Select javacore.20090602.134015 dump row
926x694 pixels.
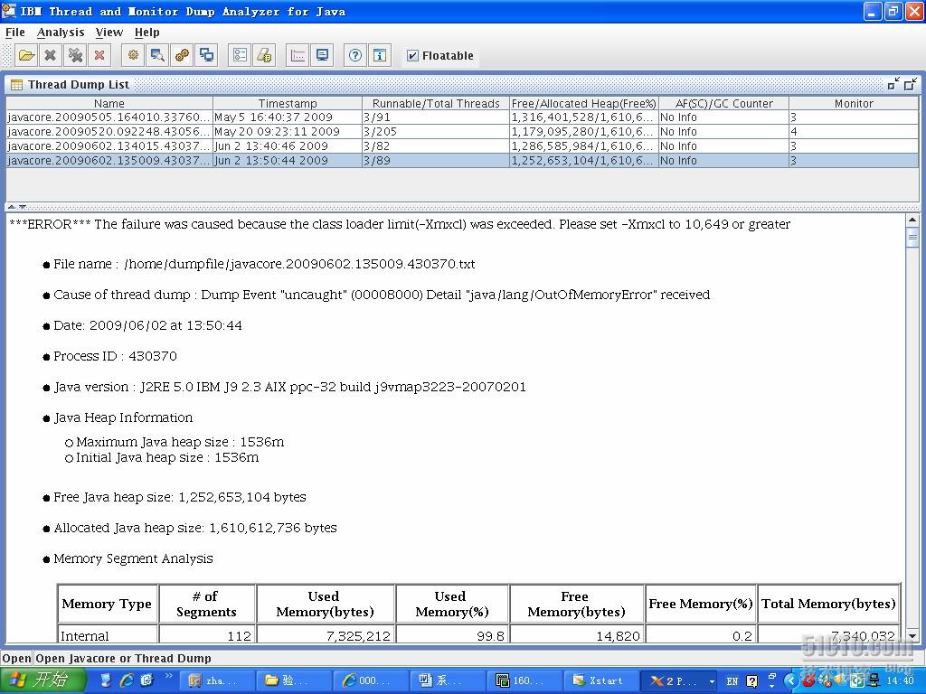click(462, 145)
